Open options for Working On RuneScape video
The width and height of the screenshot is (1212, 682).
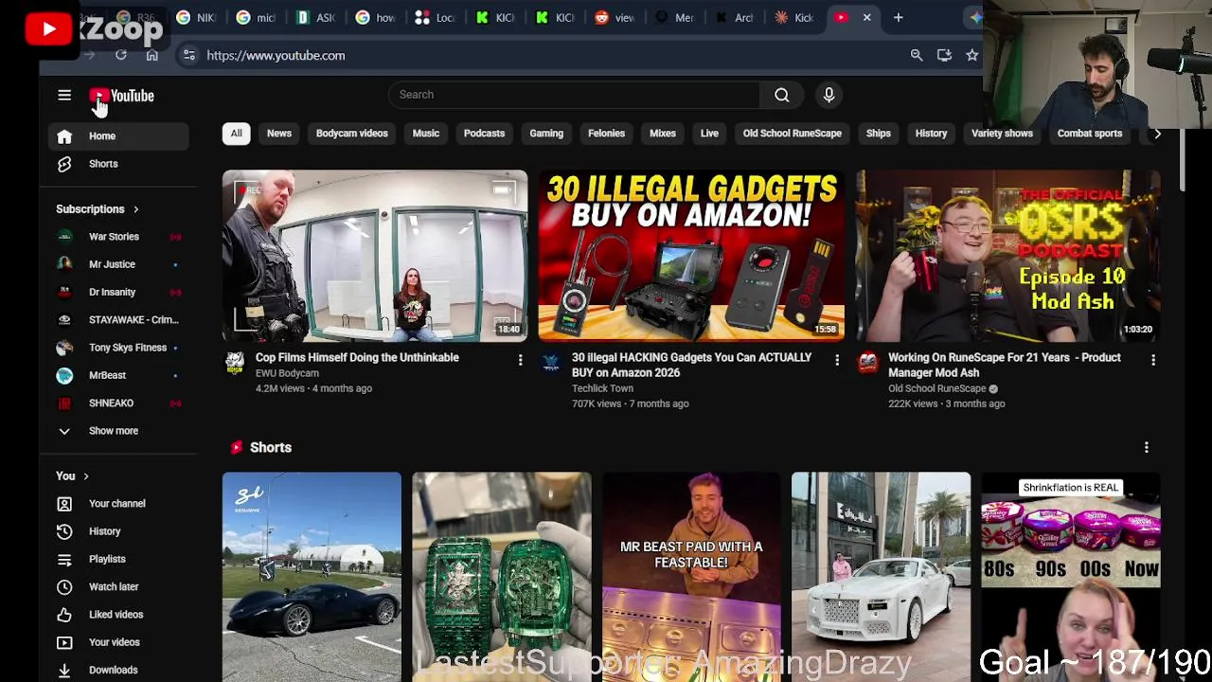[1152, 360]
